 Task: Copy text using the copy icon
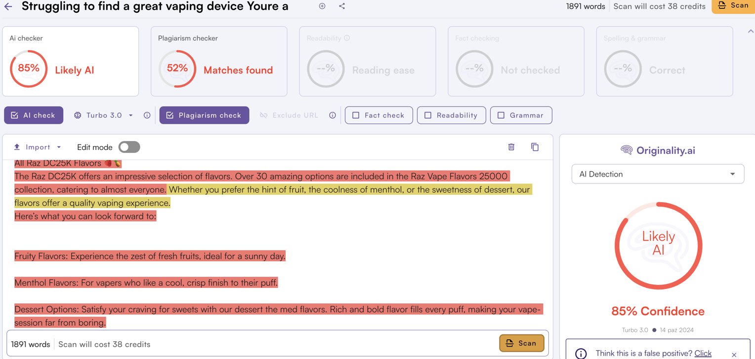[x=535, y=147]
